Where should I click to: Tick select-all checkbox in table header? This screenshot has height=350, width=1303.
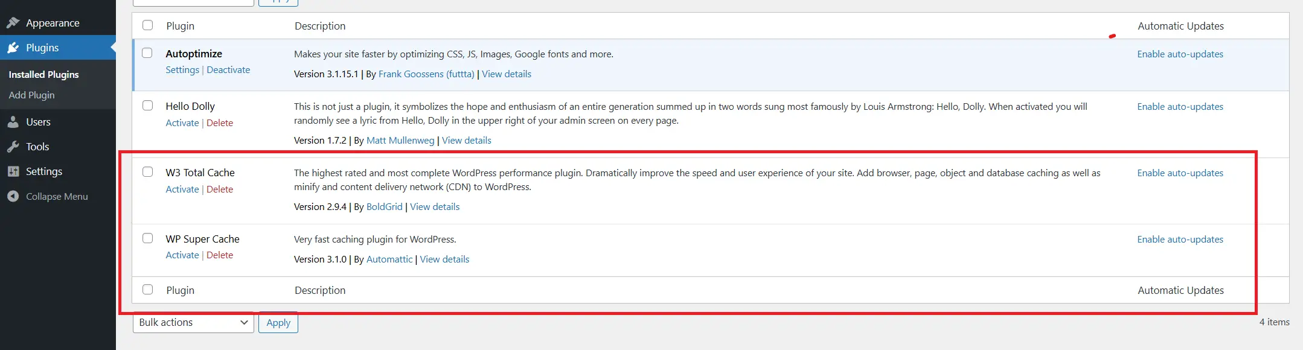[x=147, y=25]
